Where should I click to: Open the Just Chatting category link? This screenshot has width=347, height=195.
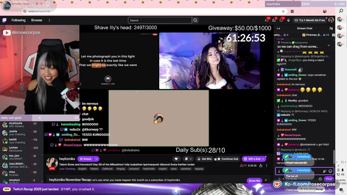67,169
